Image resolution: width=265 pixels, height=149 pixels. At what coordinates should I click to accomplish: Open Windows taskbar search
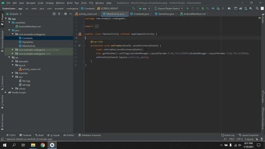coord(14,145)
